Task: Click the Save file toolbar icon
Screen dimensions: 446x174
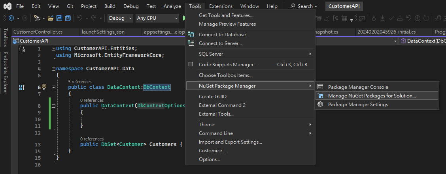Action: [59, 18]
